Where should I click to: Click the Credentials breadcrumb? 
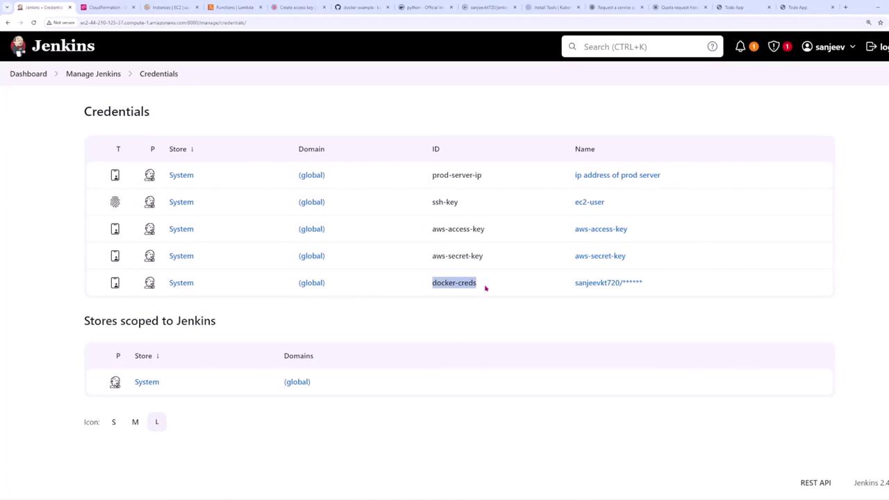pyautogui.click(x=158, y=74)
